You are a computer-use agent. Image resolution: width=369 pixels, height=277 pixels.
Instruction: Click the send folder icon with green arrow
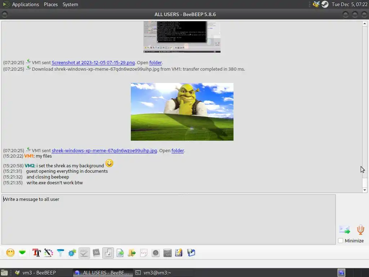pyautogui.click(x=132, y=253)
